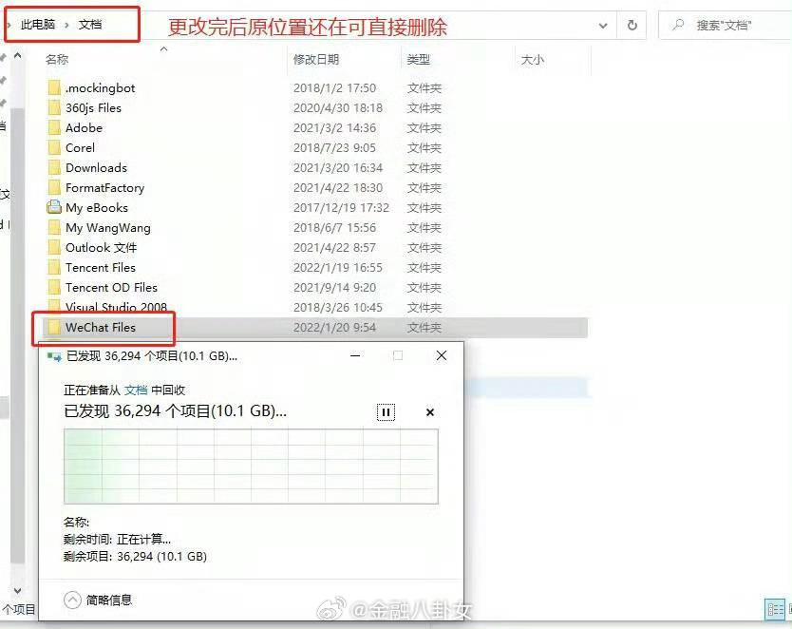Select the Downloads folder name
This screenshot has height=629, width=792.
coord(97,168)
